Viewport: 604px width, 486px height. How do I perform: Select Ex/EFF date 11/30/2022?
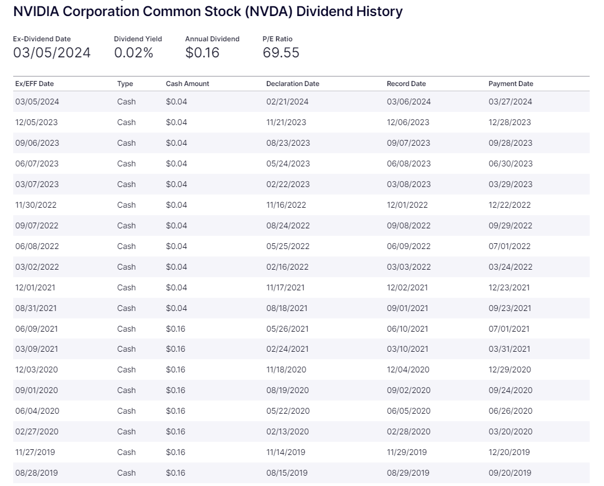[36, 205]
